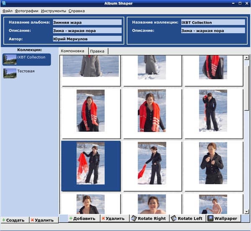Click the collection name field IXBT Collection
Screen dimensions: 251x231
pyautogui.click(x=213, y=22)
